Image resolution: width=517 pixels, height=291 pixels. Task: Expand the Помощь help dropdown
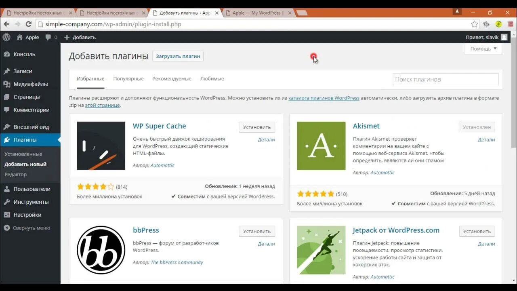(483, 48)
